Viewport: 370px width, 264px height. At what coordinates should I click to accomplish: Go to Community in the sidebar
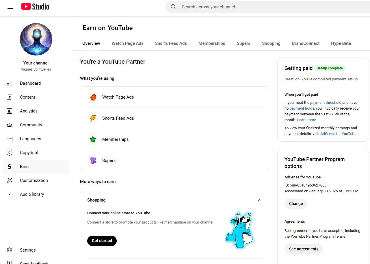[x=36, y=125]
